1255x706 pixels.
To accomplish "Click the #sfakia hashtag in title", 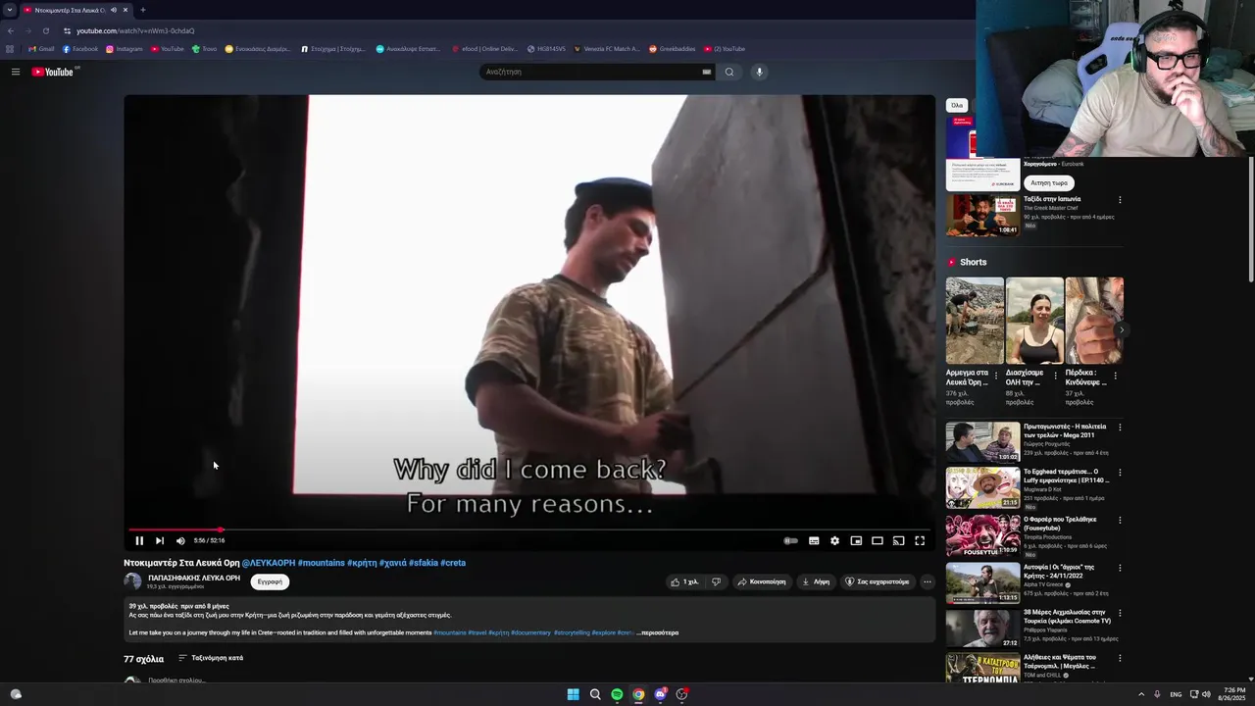I will coord(424,563).
